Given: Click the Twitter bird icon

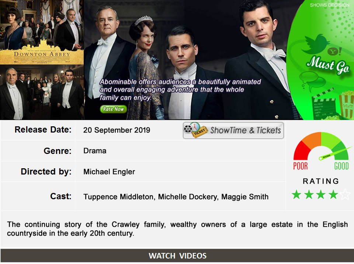Looking at the screenshot, I should click(315, 43).
